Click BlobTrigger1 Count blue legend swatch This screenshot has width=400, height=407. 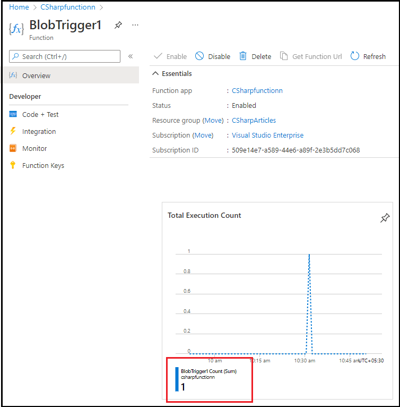point(177,379)
